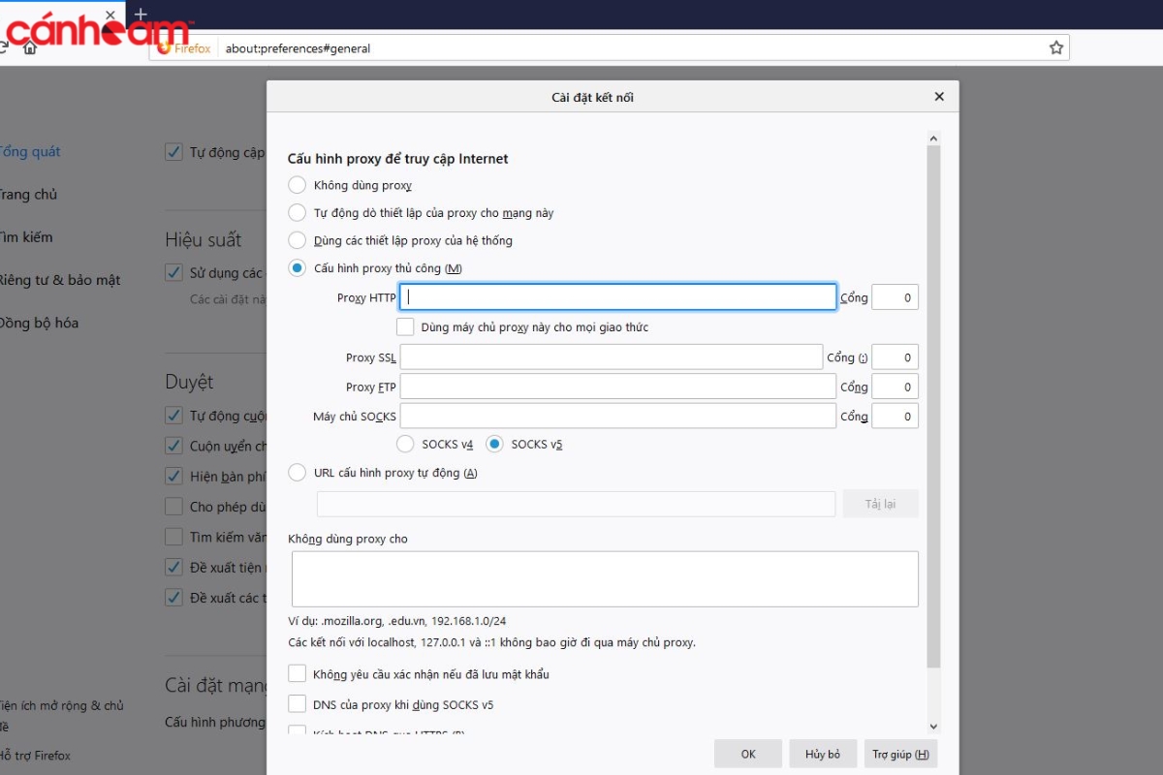Click the Proxy FTP address field
1163x775 pixels.
617,387
